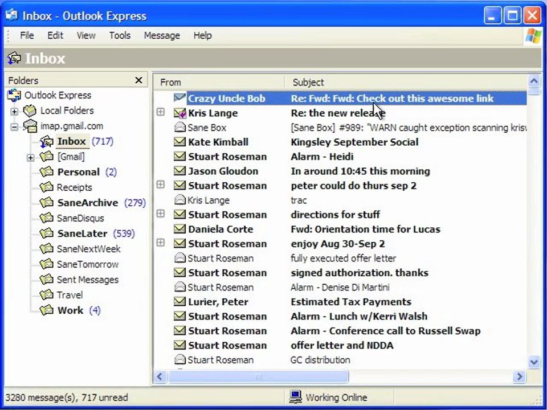
Task: Open the Edit menu
Action: 55,35
